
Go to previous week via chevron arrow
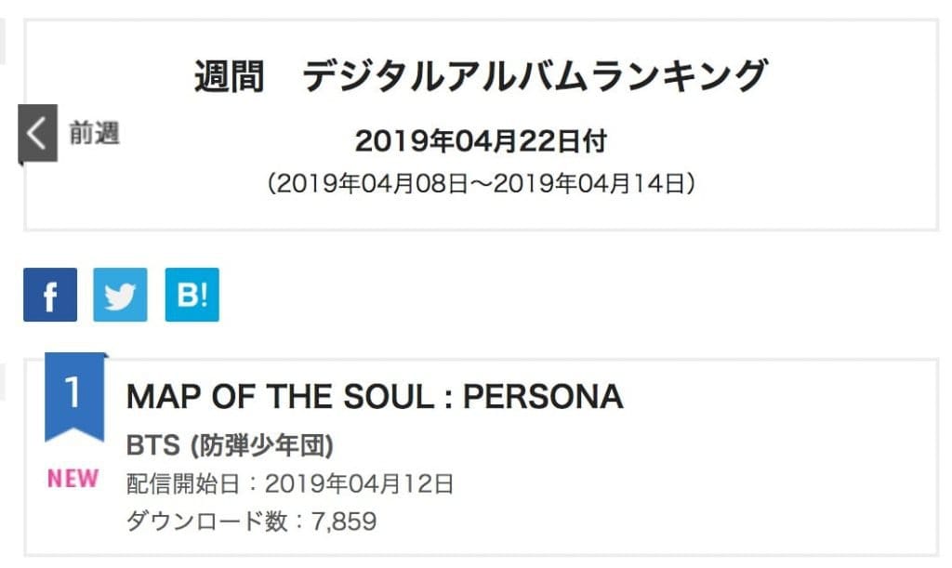tap(37, 134)
